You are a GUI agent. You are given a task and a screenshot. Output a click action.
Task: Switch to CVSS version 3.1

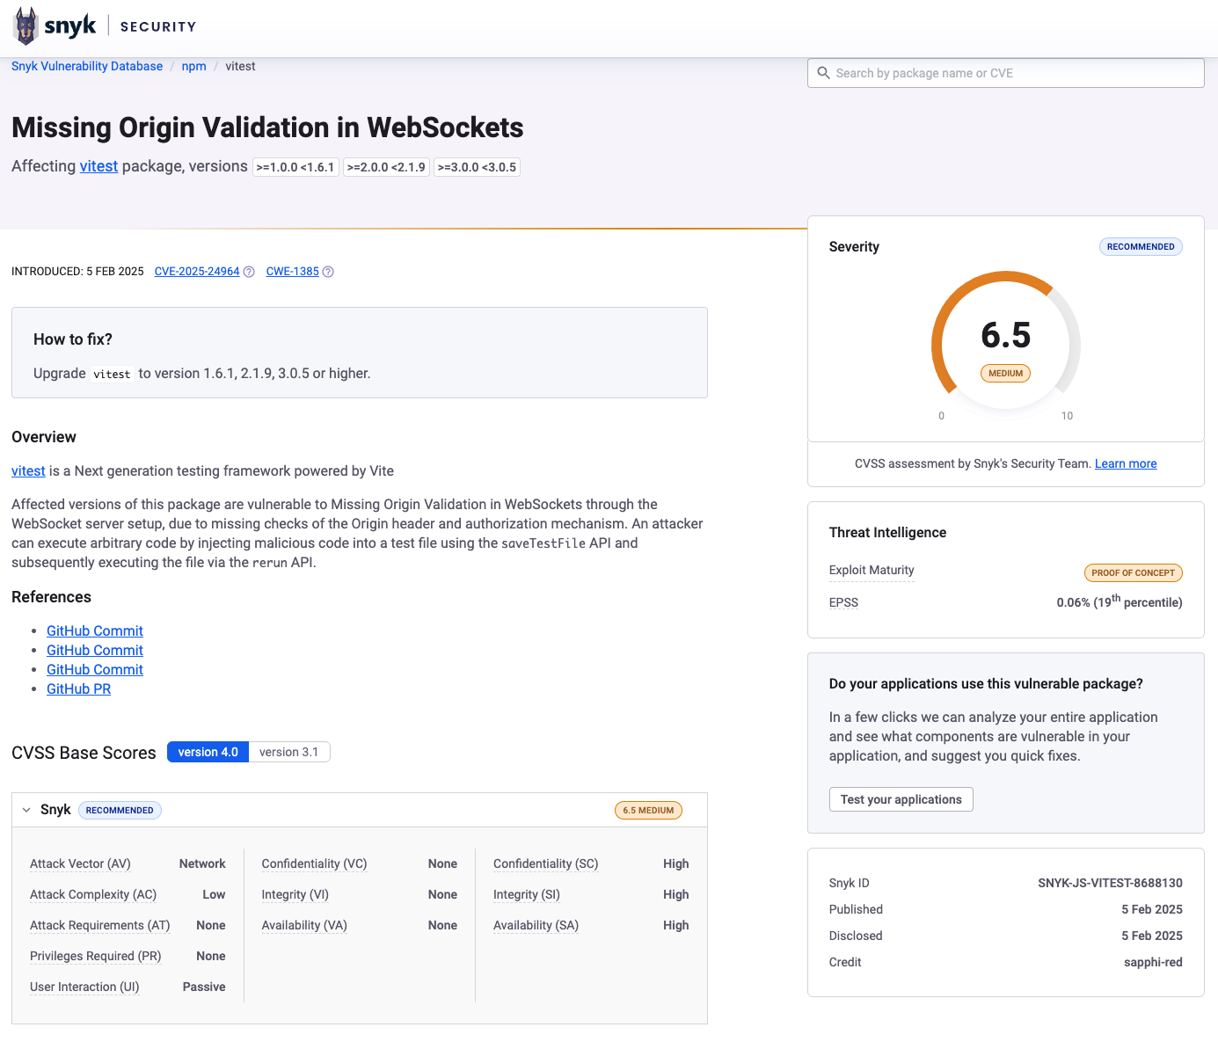tap(288, 752)
